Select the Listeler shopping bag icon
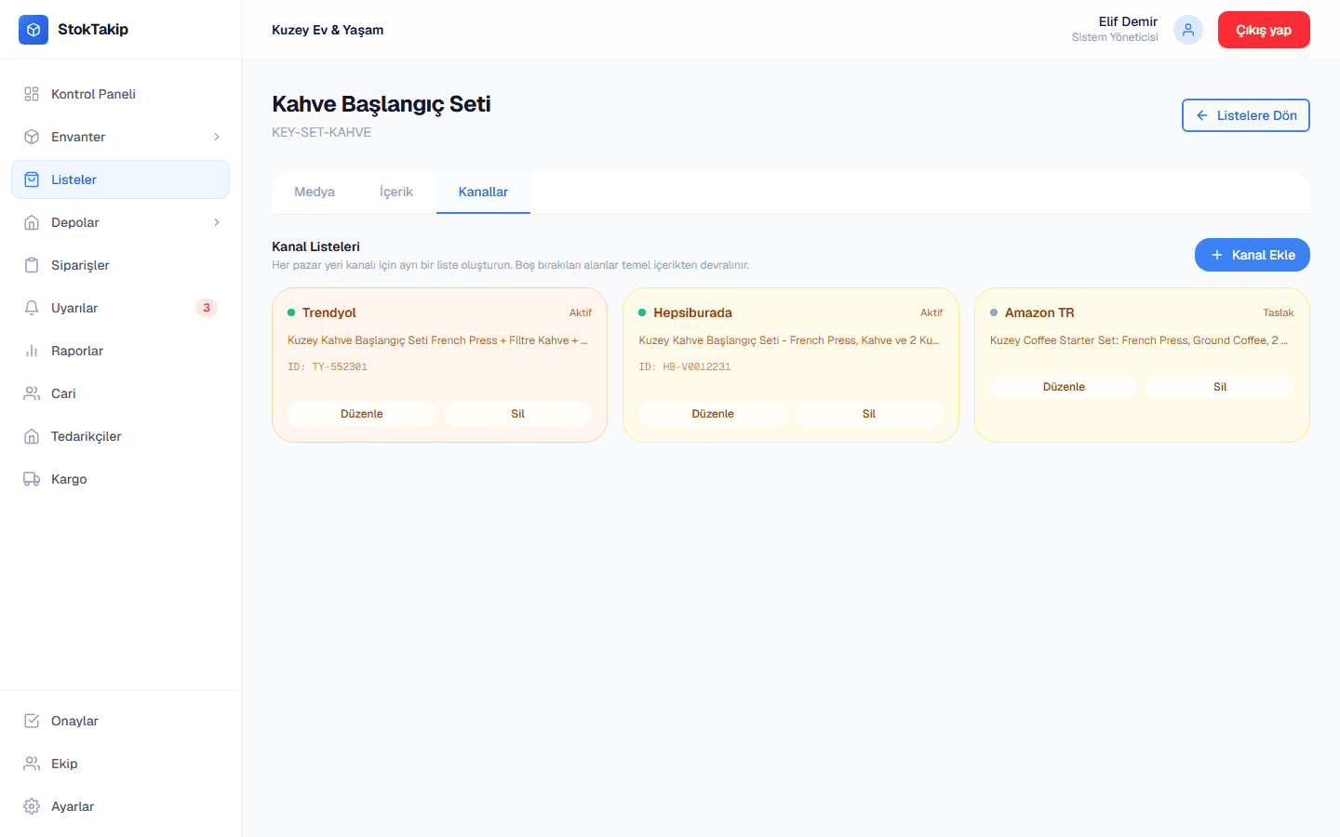1340x837 pixels. 32,179
